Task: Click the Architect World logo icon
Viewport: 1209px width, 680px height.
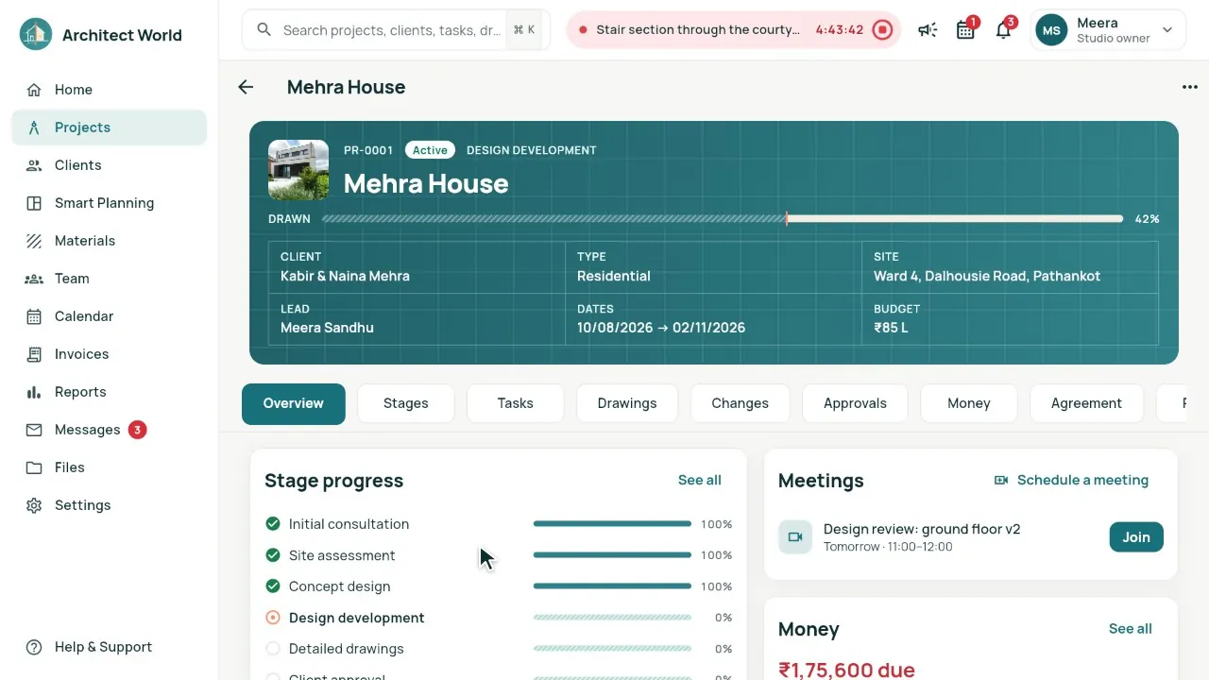Action: [36, 35]
